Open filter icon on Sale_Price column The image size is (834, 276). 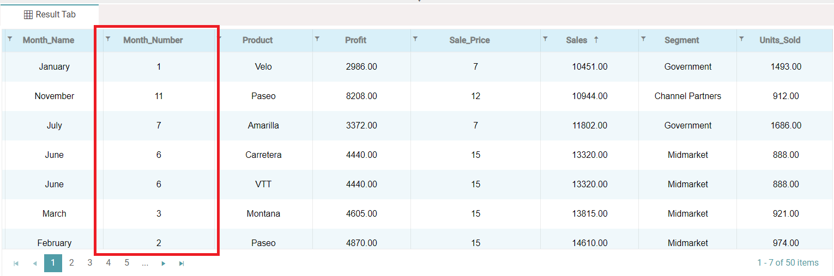tap(415, 39)
